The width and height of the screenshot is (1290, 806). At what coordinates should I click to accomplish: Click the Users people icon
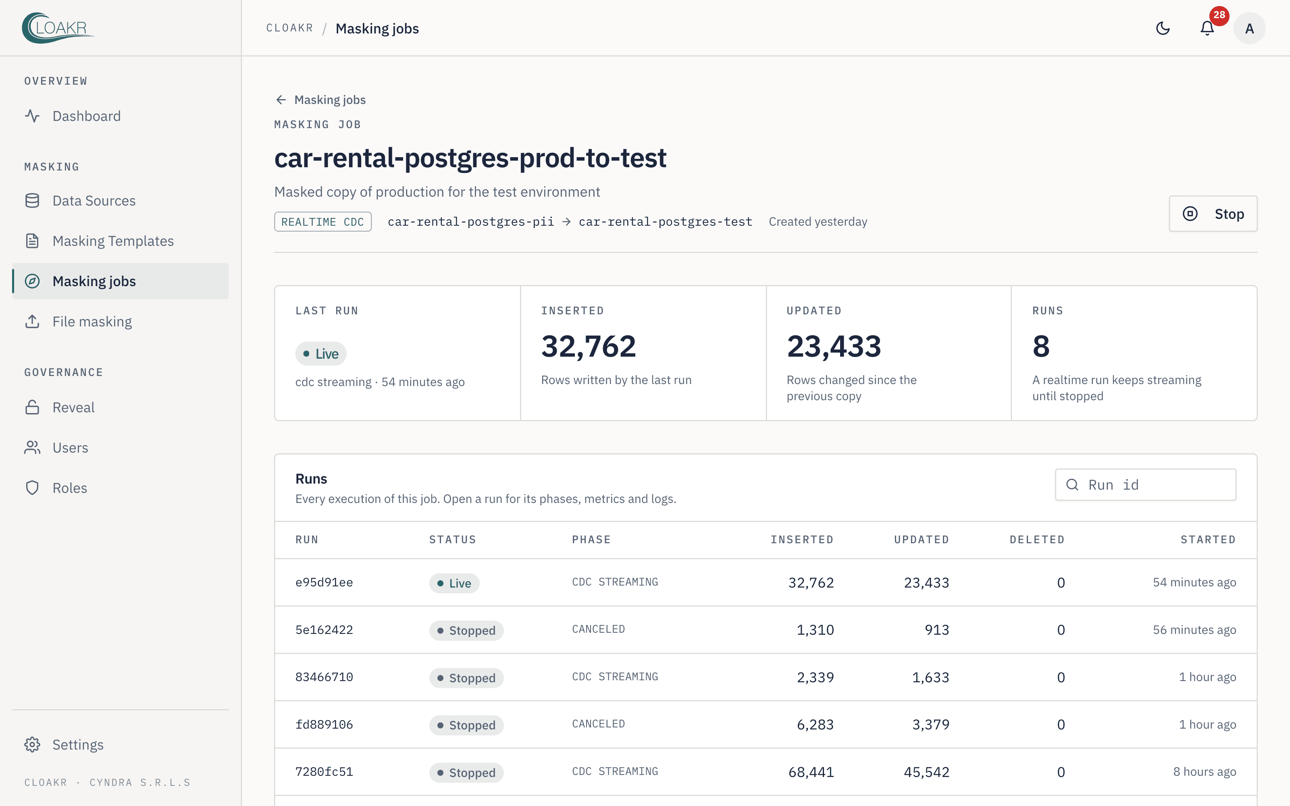[33, 447]
